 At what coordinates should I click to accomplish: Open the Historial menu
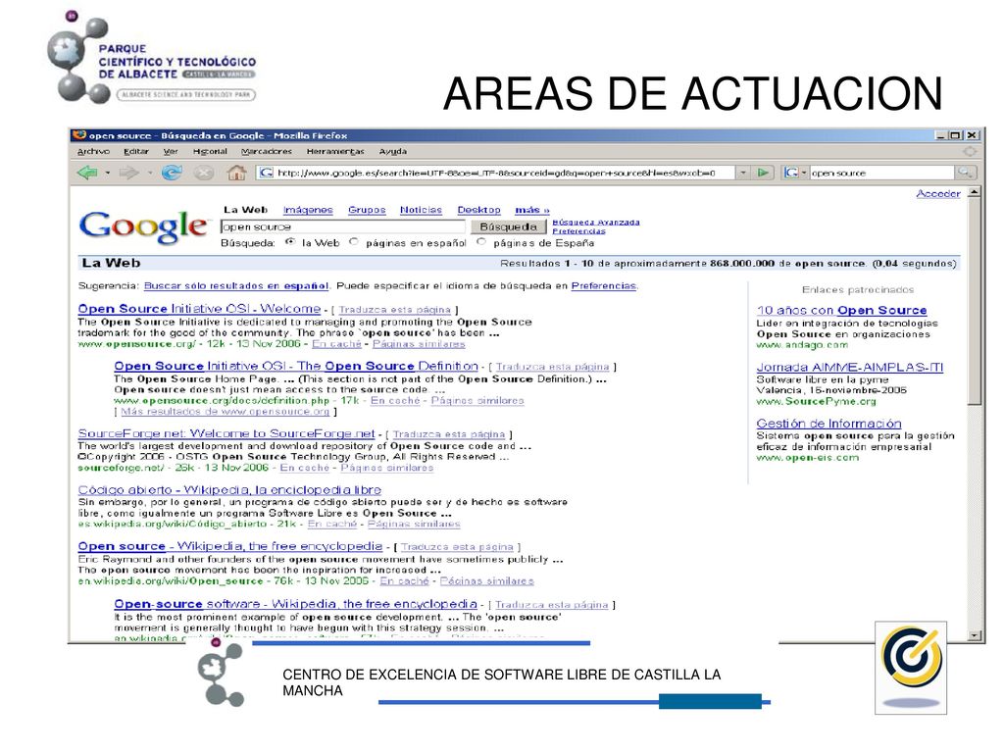(x=210, y=152)
